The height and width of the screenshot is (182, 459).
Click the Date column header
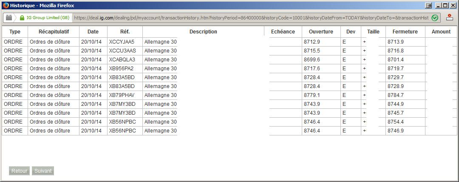coord(93,32)
